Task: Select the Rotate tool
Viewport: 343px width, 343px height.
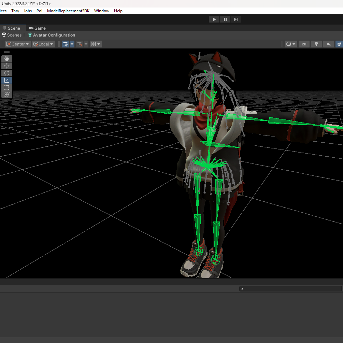Action: coord(6,73)
